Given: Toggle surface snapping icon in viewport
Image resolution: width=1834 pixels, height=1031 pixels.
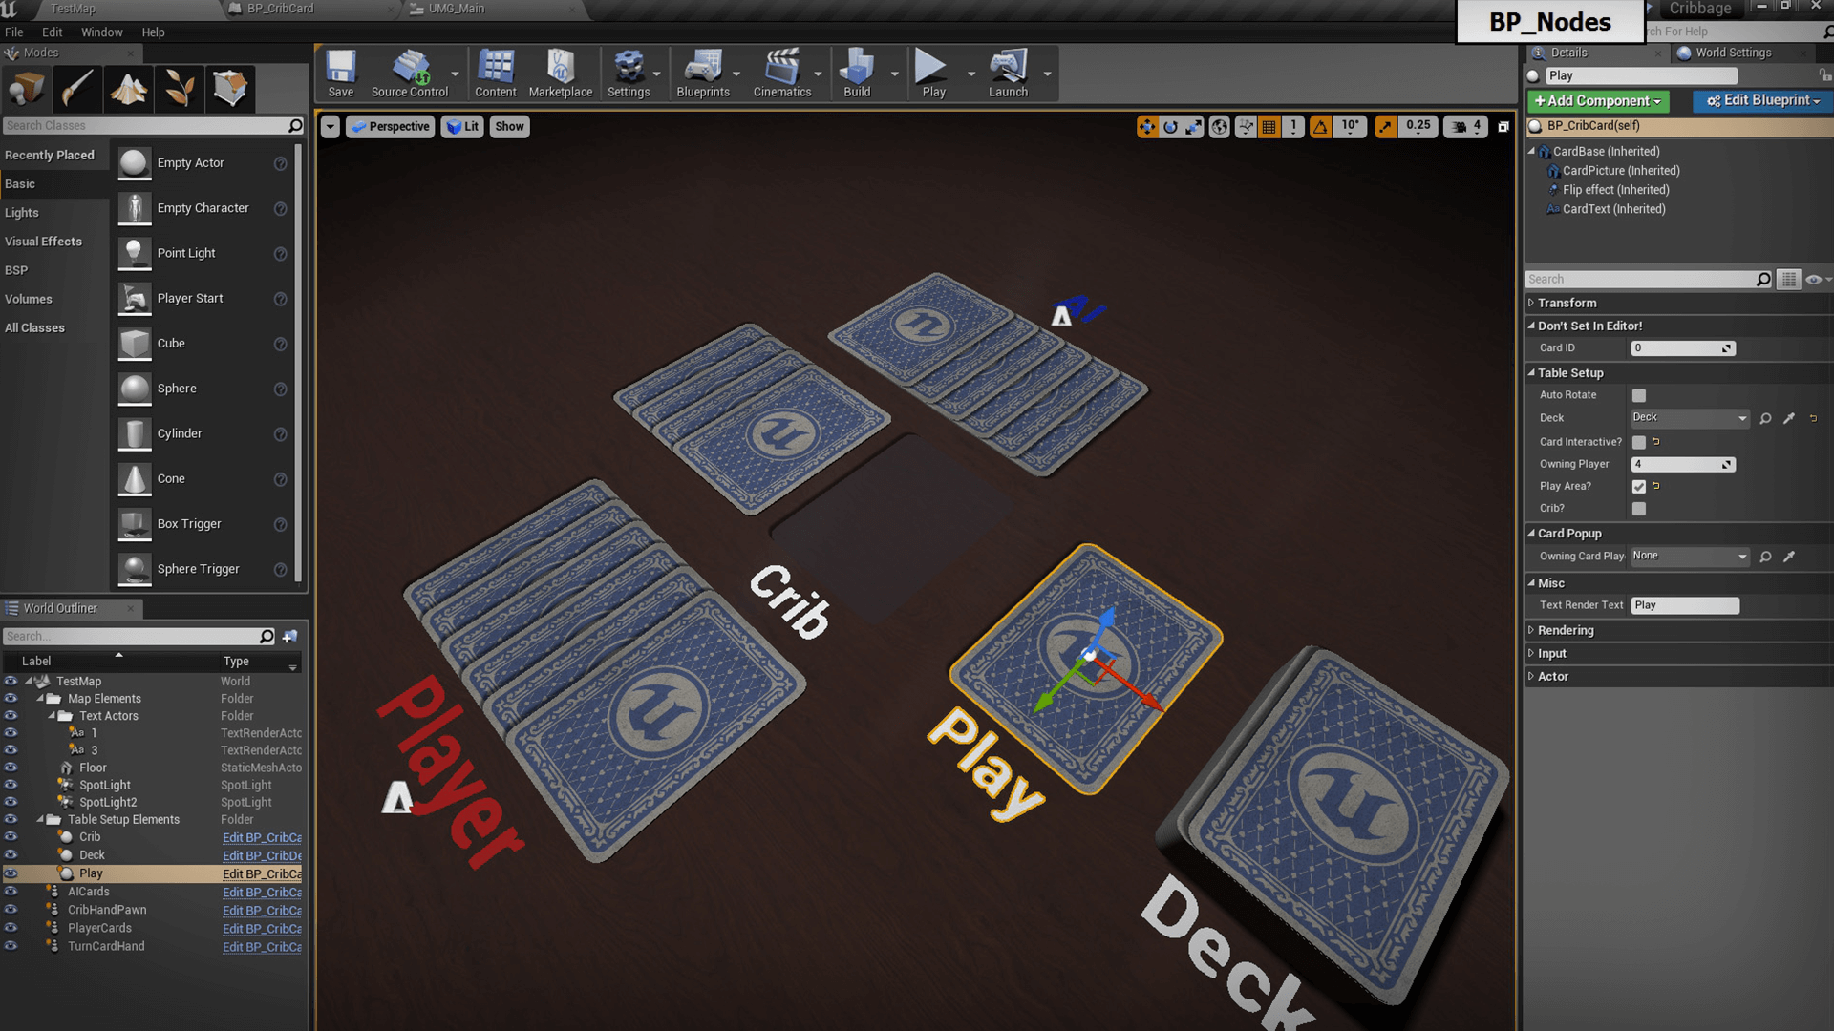Looking at the screenshot, I should click(1246, 126).
